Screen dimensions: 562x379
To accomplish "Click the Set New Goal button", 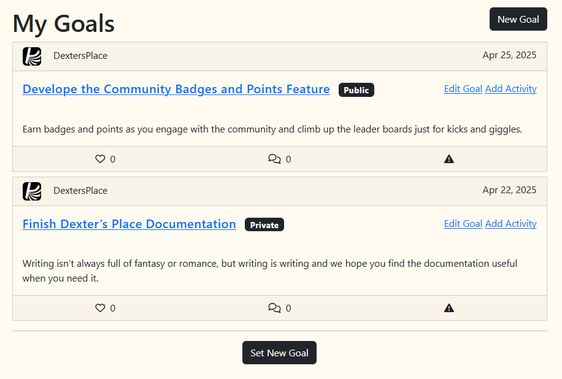I will pyautogui.click(x=279, y=353).
